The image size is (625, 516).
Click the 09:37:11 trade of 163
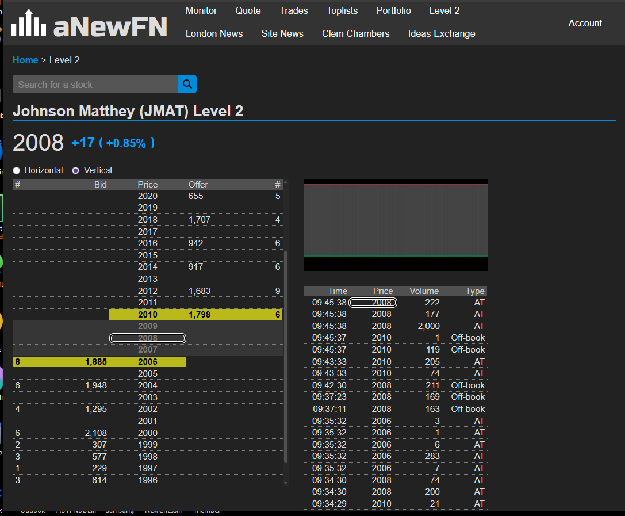tap(395, 409)
